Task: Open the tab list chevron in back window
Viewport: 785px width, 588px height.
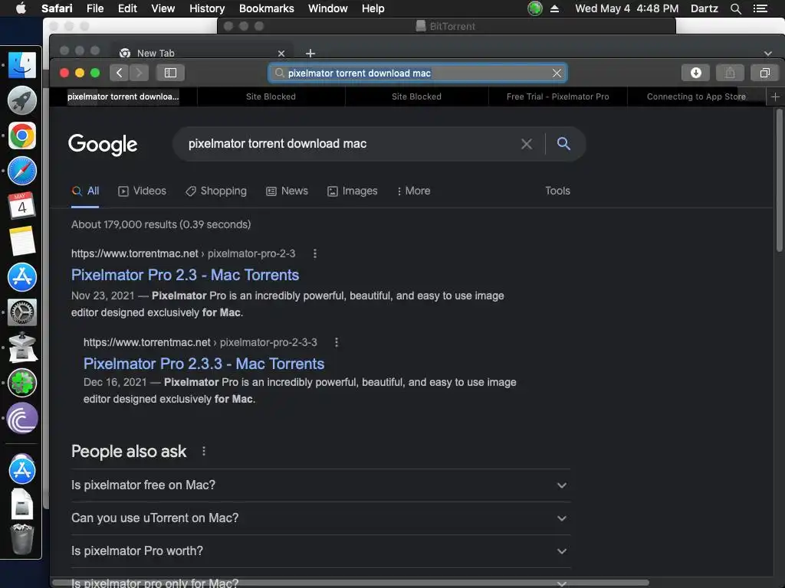Action: [768, 54]
